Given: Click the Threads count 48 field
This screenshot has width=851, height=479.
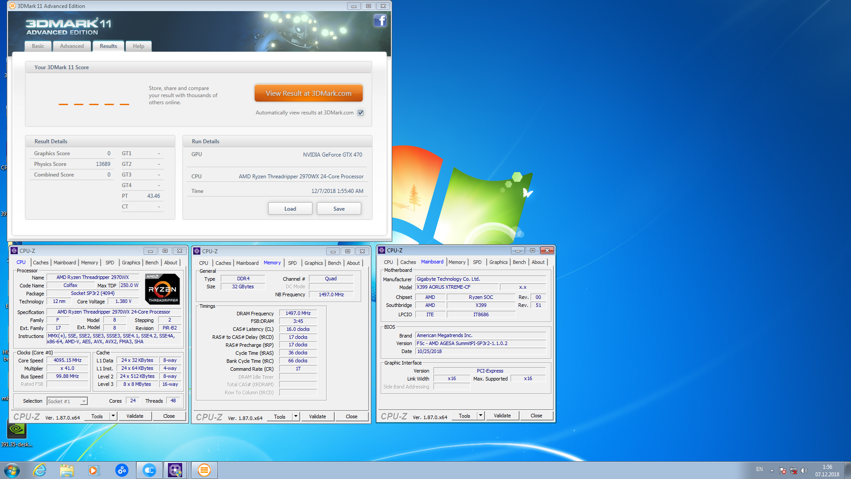Looking at the screenshot, I should point(173,400).
